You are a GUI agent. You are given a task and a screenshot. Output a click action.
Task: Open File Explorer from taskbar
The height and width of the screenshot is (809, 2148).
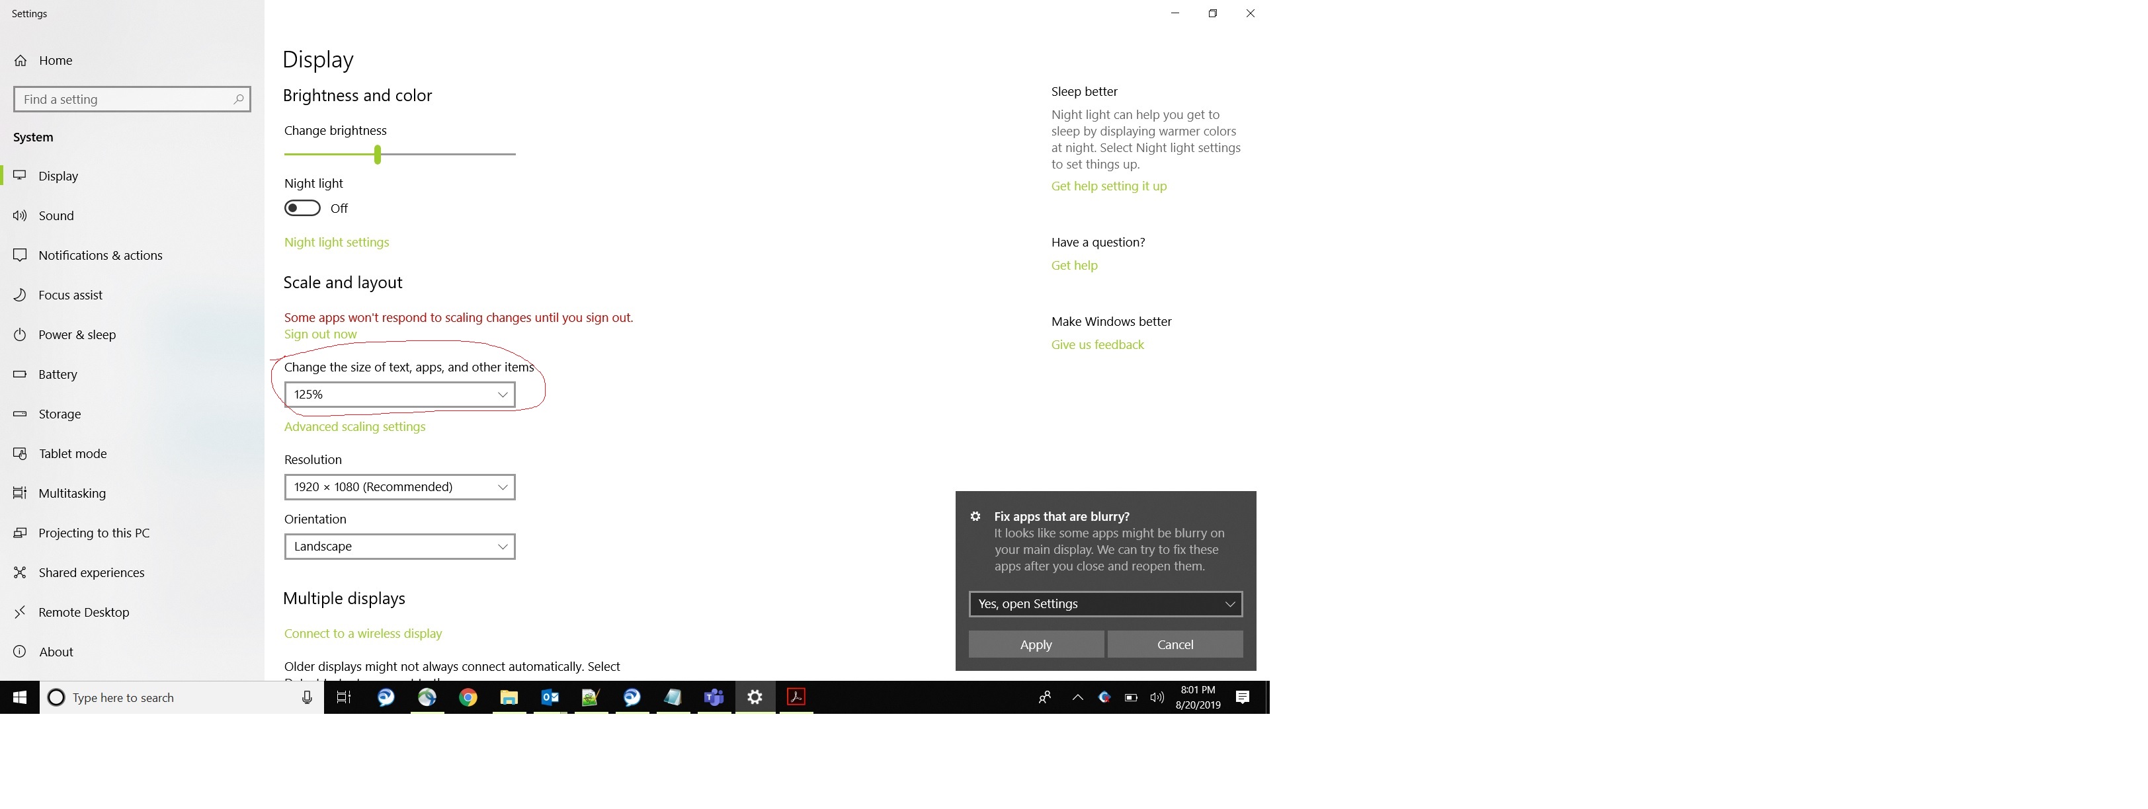(509, 698)
